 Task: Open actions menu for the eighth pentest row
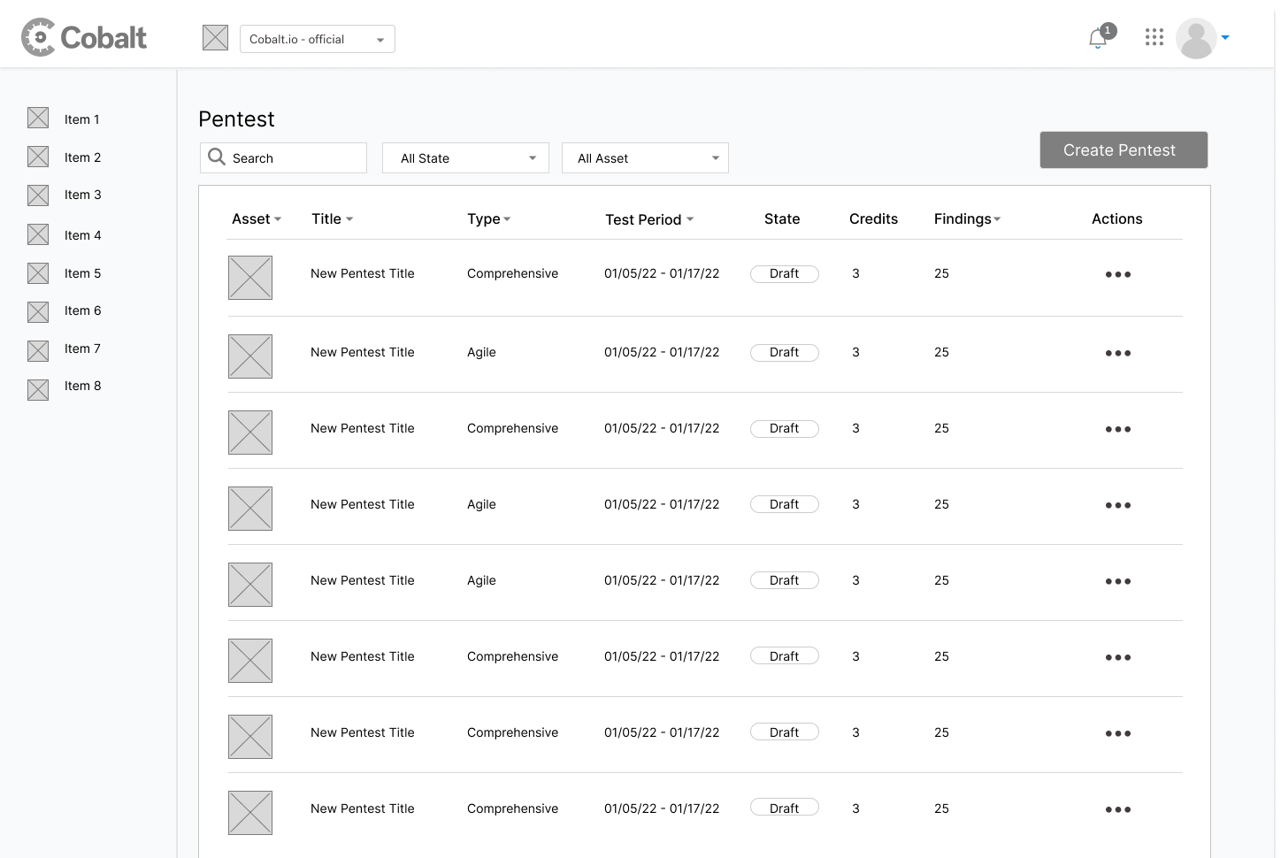pos(1118,809)
